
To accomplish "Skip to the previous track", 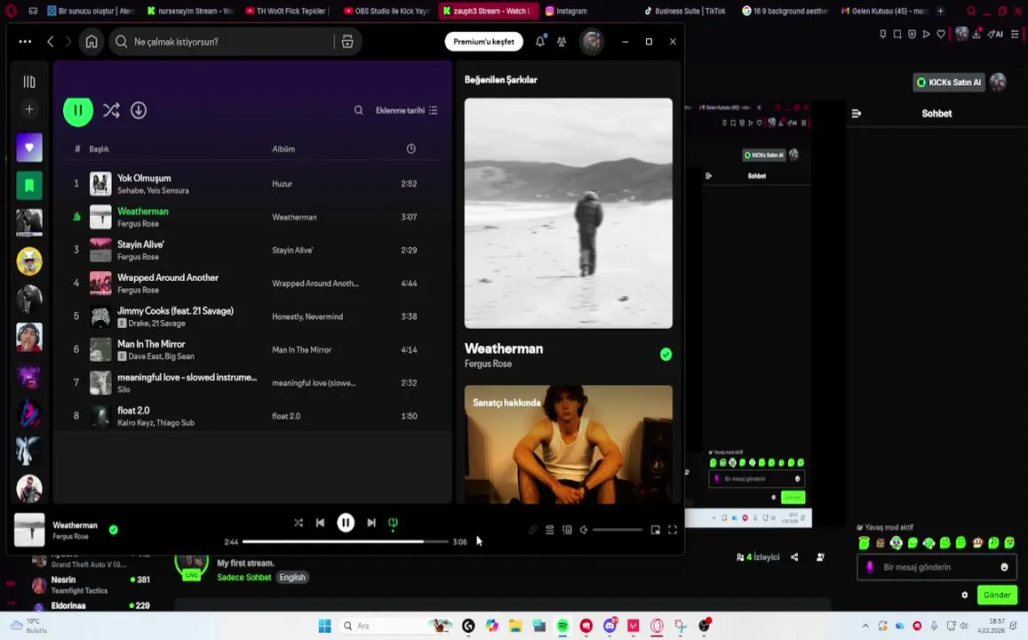I will (x=320, y=523).
